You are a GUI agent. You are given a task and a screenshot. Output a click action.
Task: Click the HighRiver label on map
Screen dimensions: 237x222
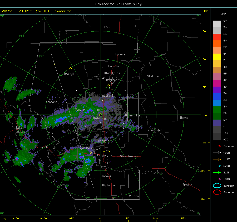coord(109,185)
